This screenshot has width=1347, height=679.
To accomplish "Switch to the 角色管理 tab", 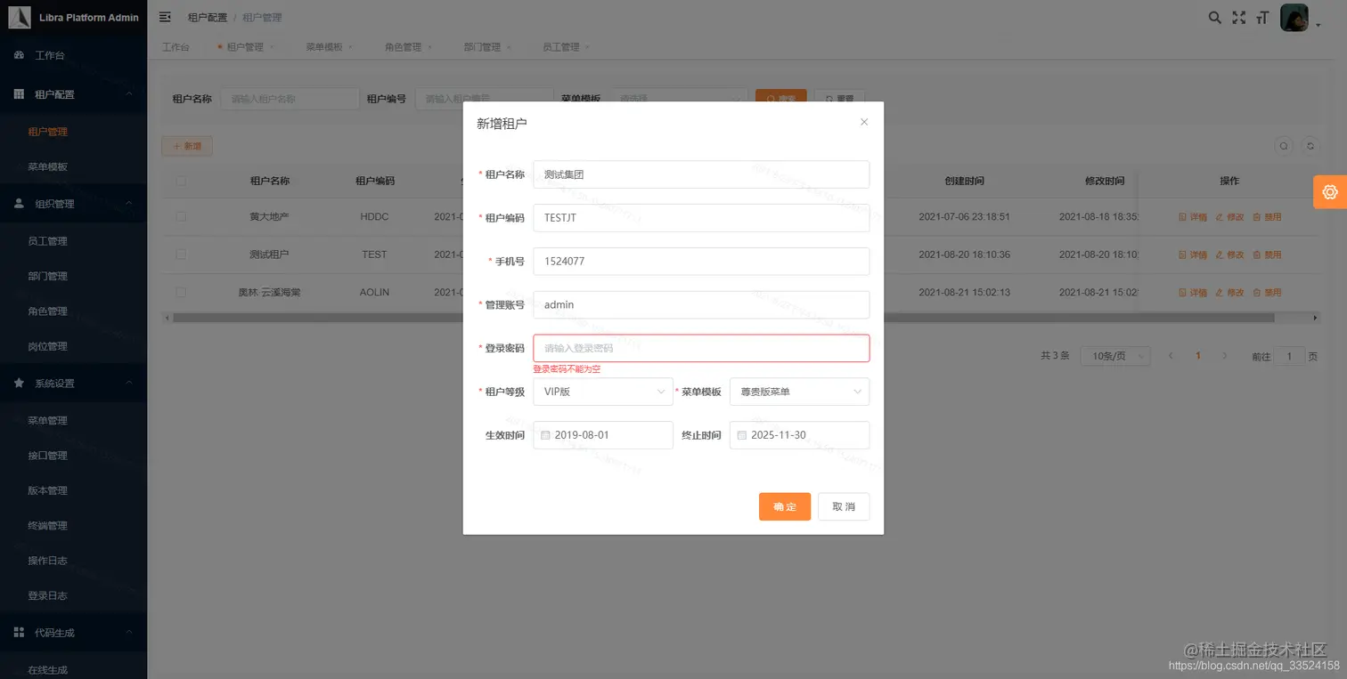I will coord(403,47).
